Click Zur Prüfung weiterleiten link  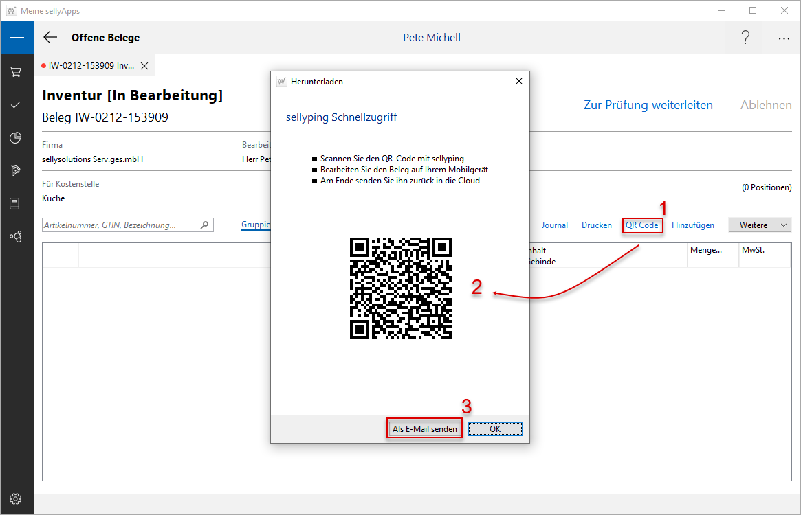click(x=648, y=105)
